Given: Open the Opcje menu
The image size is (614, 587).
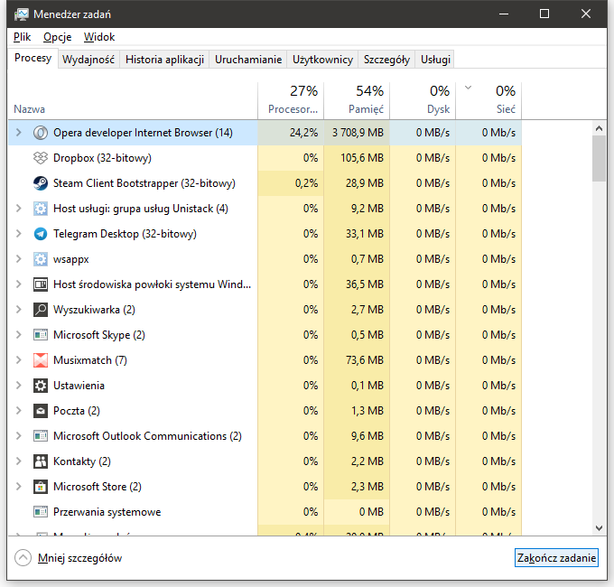Looking at the screenshot, I should click(x=58, y=37).
